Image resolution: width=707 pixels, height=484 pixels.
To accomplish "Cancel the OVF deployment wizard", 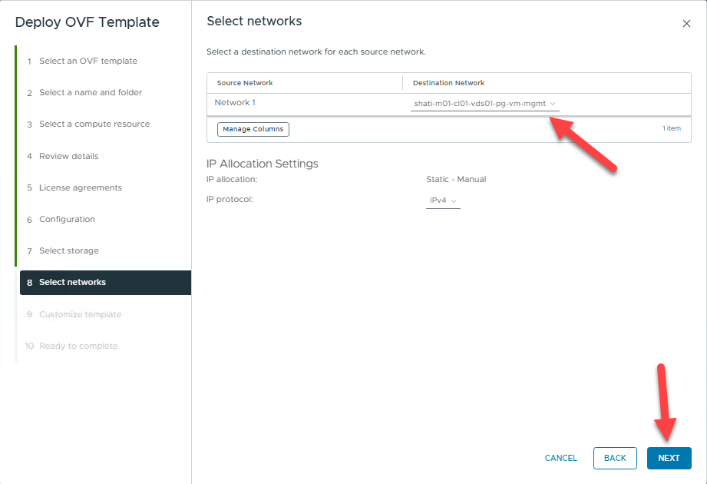I will (x=560, y=458).
